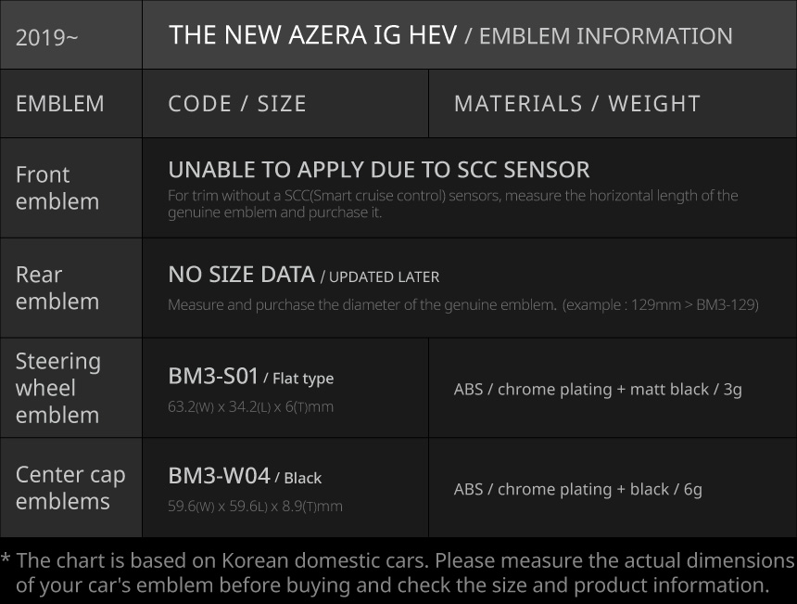Select the BM3-S01 product code
The image size is (797, 604).
click(x=213, y=376)
